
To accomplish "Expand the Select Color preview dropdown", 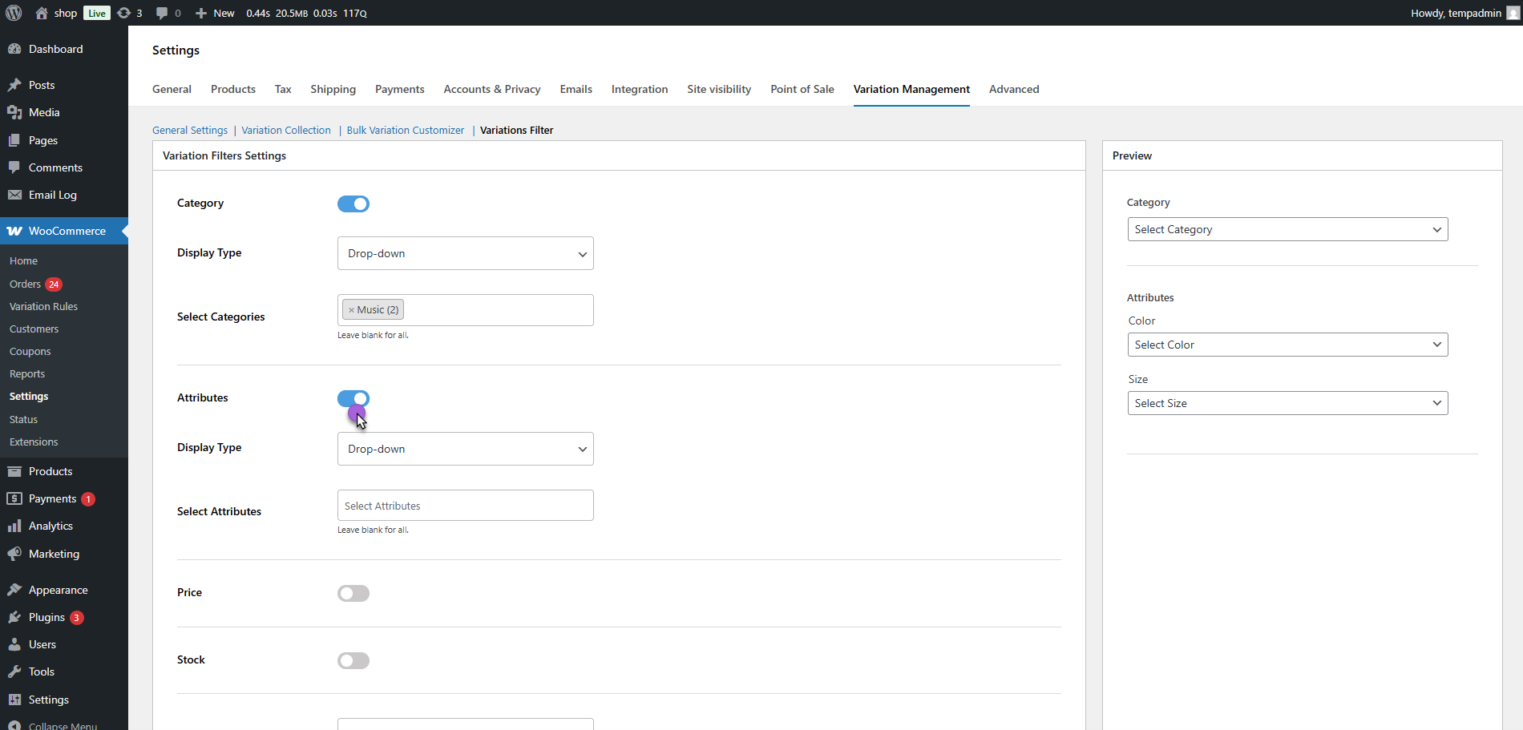I will tap(1287, 345).
